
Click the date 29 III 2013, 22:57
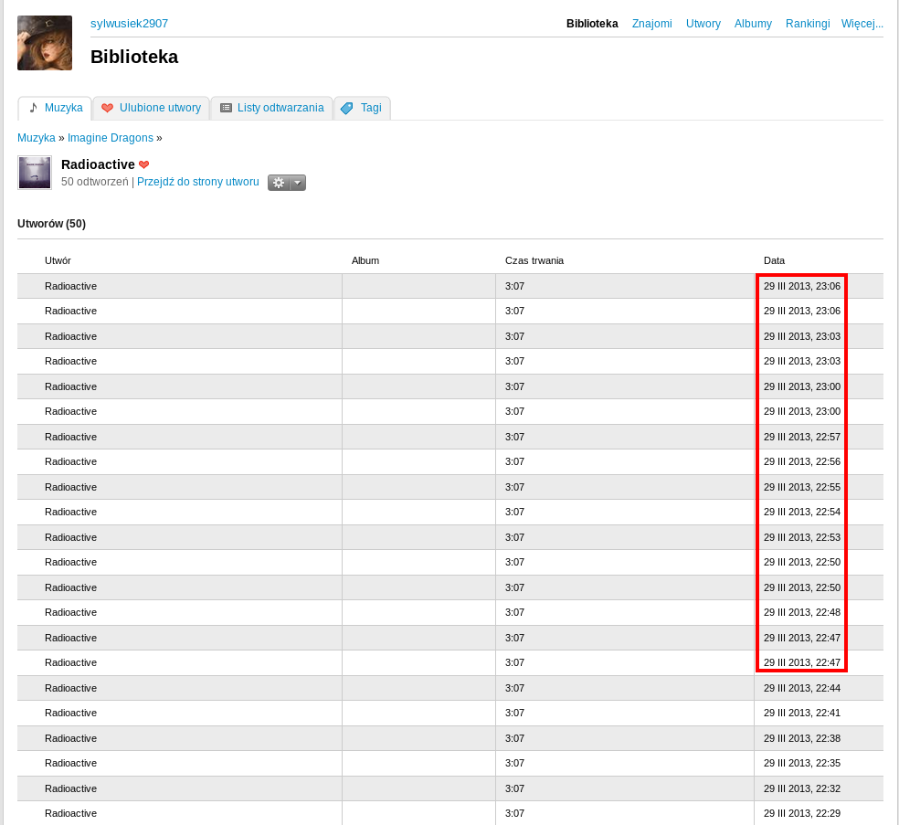802,437
